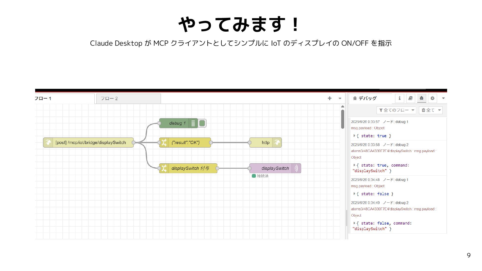Select the debug 1 node
This screenshot has width=482, height=271.
178,123
